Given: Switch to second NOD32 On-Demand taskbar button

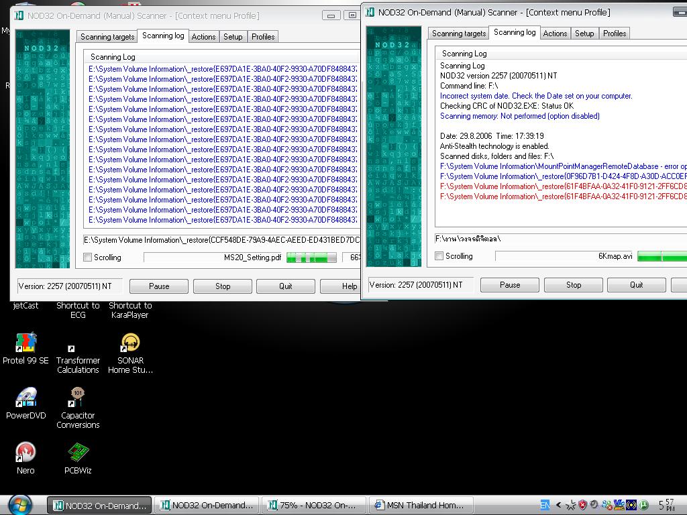Looking at the screenshot, I should (x=207, y=506).
